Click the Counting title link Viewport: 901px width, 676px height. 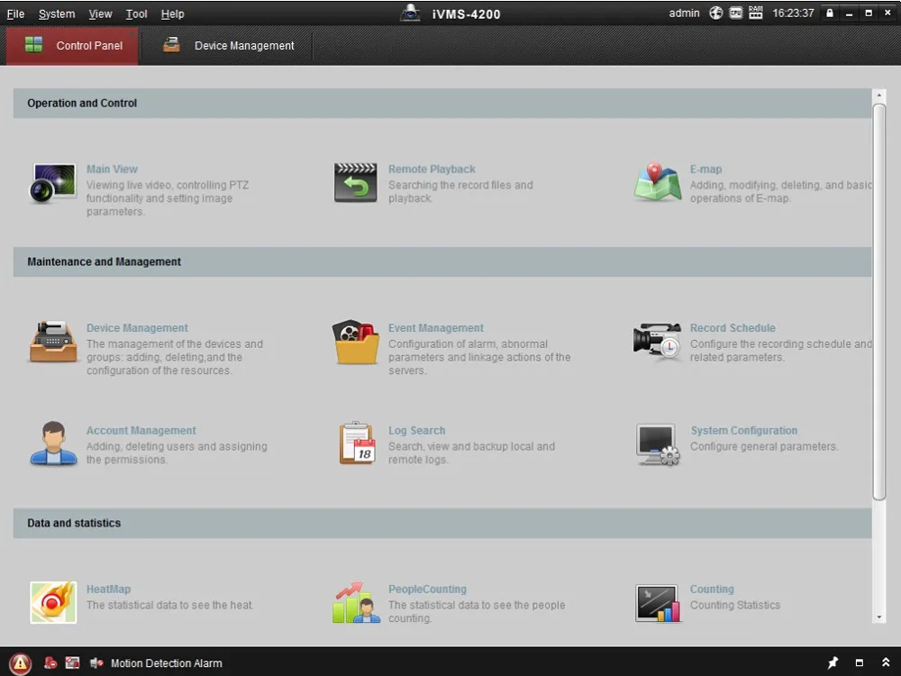tap(712, 589)
